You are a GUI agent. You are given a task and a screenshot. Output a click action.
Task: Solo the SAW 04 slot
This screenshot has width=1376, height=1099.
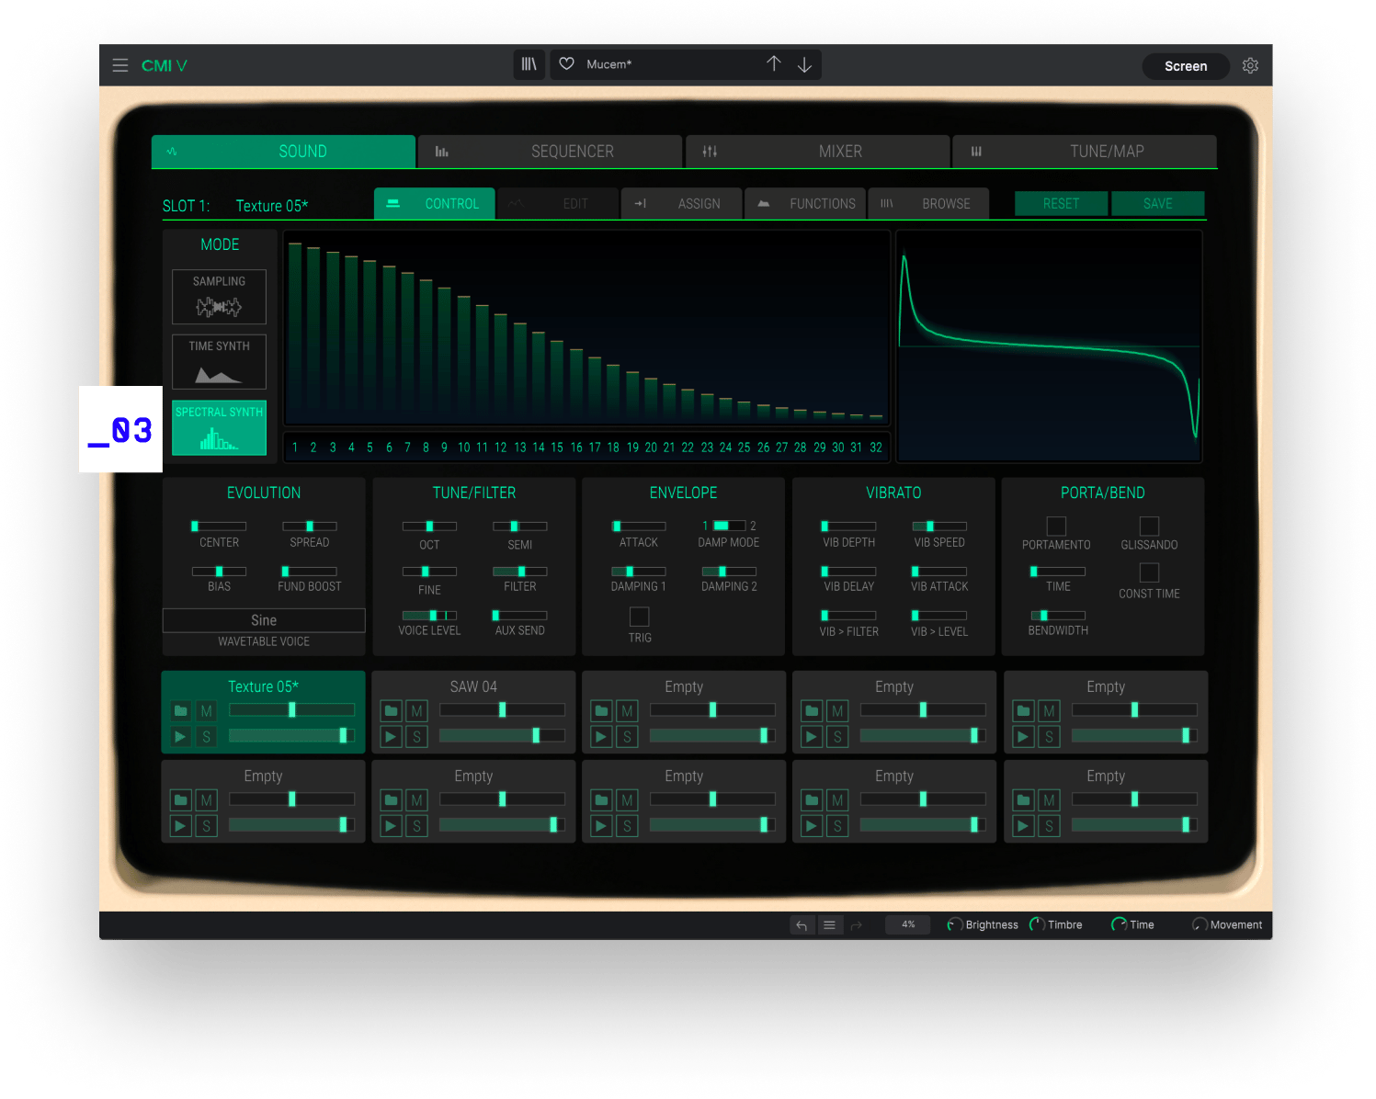point(417,736)
